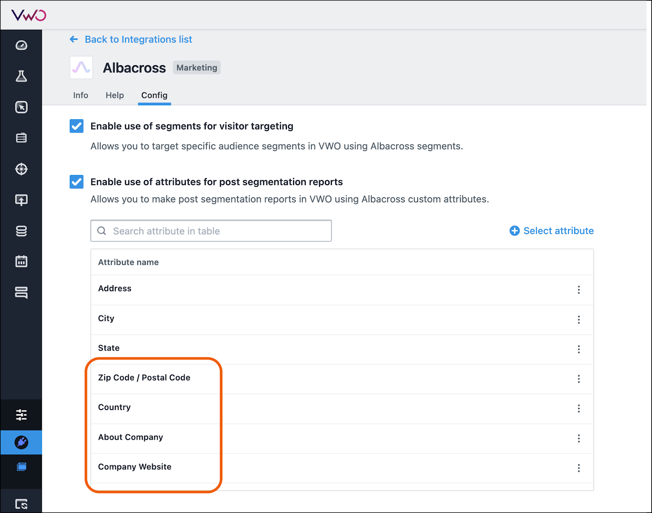Open the blue window icon in sidebar

click(x=21, y=467)
